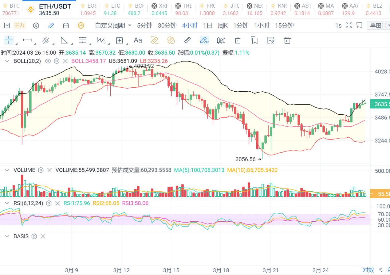Viewport: 390px width, 275px height.
Task: Switch to the 1日 timeframe
Action: coord(208,25)
